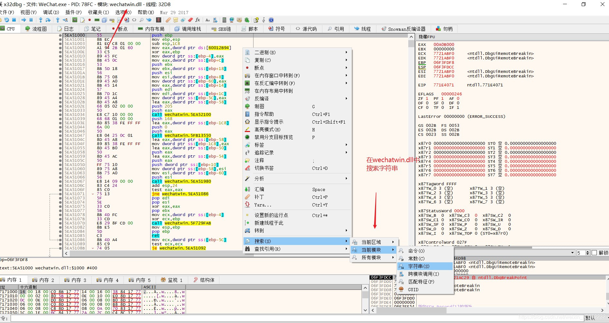Expand the 反编译 submenu

pos(298,99)
